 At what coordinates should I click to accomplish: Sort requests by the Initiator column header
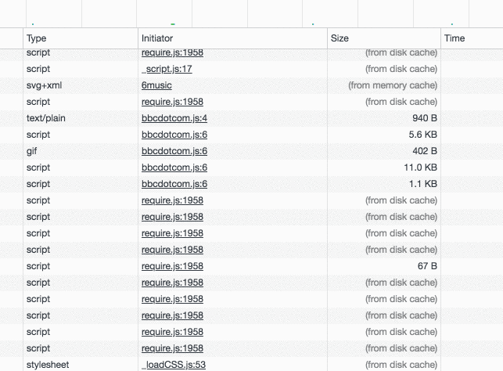[232, 38]
